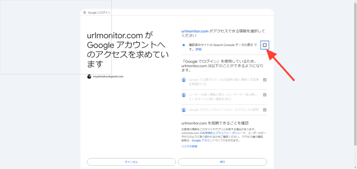Viewport: 357px width, 169px height.
Task: Click the 'Google にログイン' header text
Action: (99, 13)
